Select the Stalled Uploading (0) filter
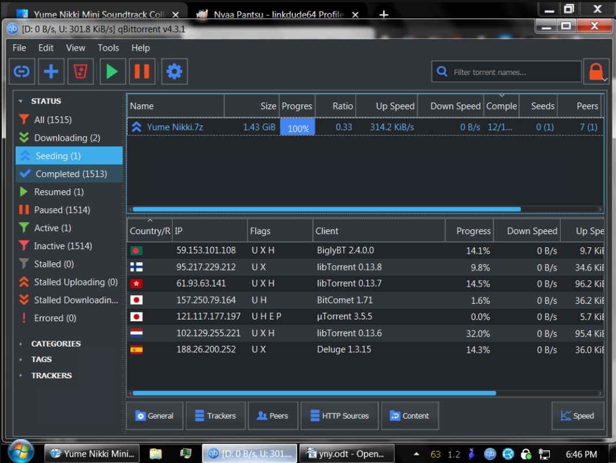 pyautogui.click(x=69, y=283)
